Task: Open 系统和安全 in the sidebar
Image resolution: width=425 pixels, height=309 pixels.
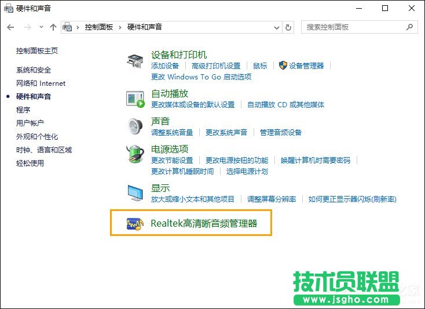Action: pos(34,70)
